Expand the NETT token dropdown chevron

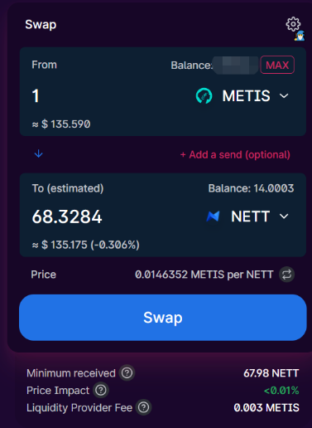pyautogui.click(x=284, y=216)
